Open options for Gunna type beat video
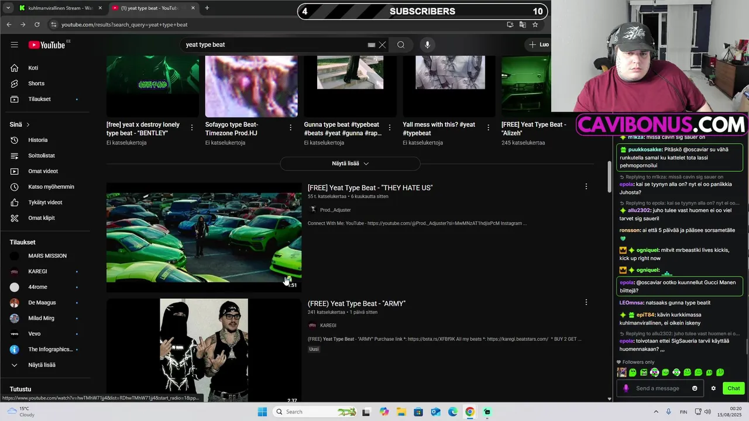 pyautogui.click(x=390, y=127)
